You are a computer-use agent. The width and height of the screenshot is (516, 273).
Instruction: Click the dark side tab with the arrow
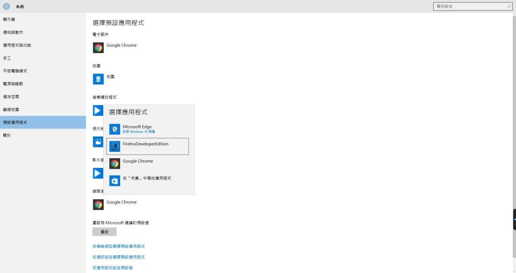[514, 219]
